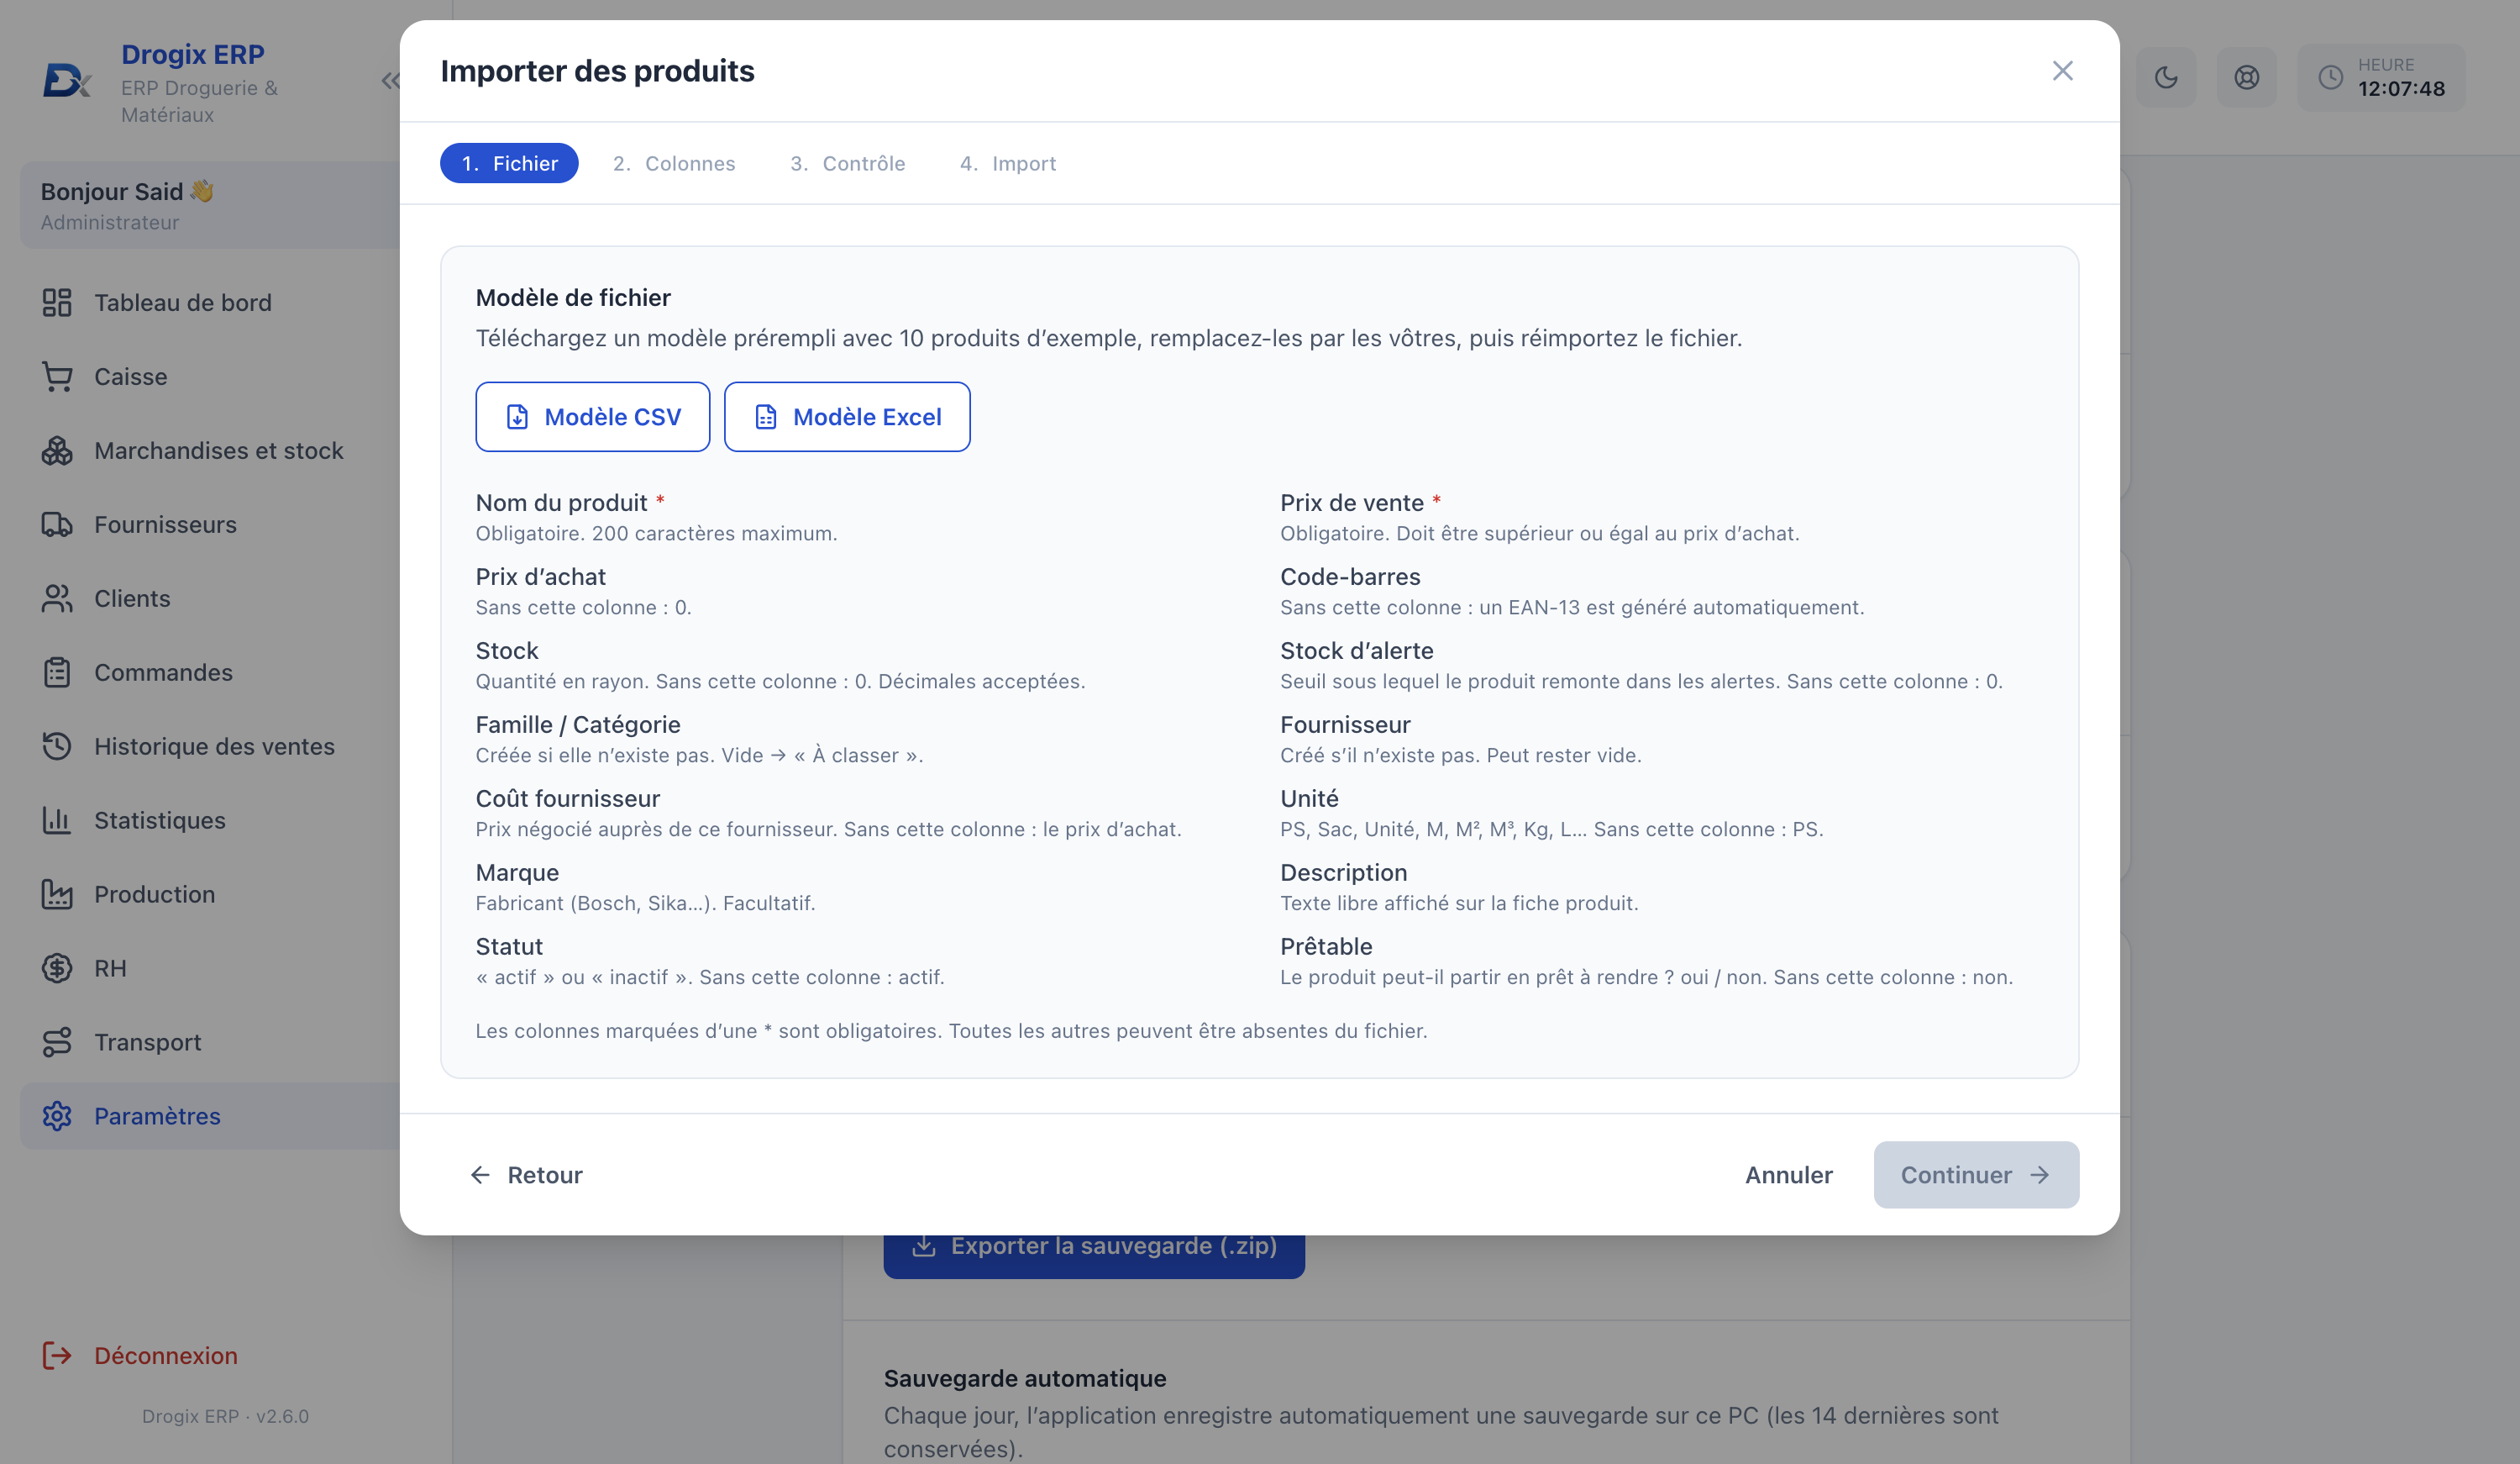Go to the 3. Contrôle step
Image resolution: width=2520 pixels, height=1464 pixels.
click(848, 163)
